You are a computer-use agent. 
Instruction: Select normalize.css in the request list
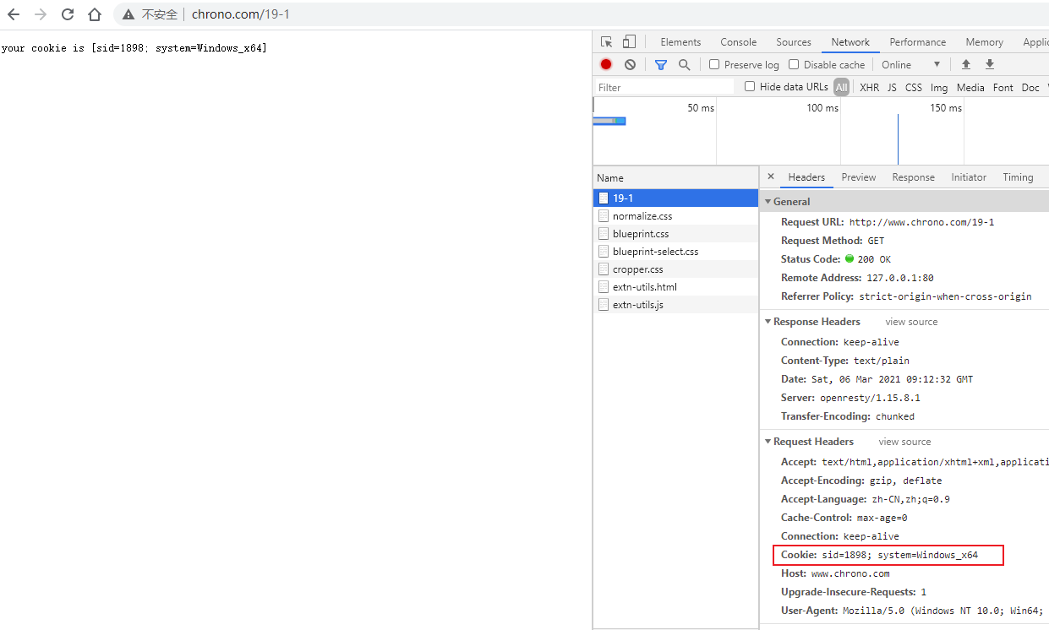click(x=642, y=216)
